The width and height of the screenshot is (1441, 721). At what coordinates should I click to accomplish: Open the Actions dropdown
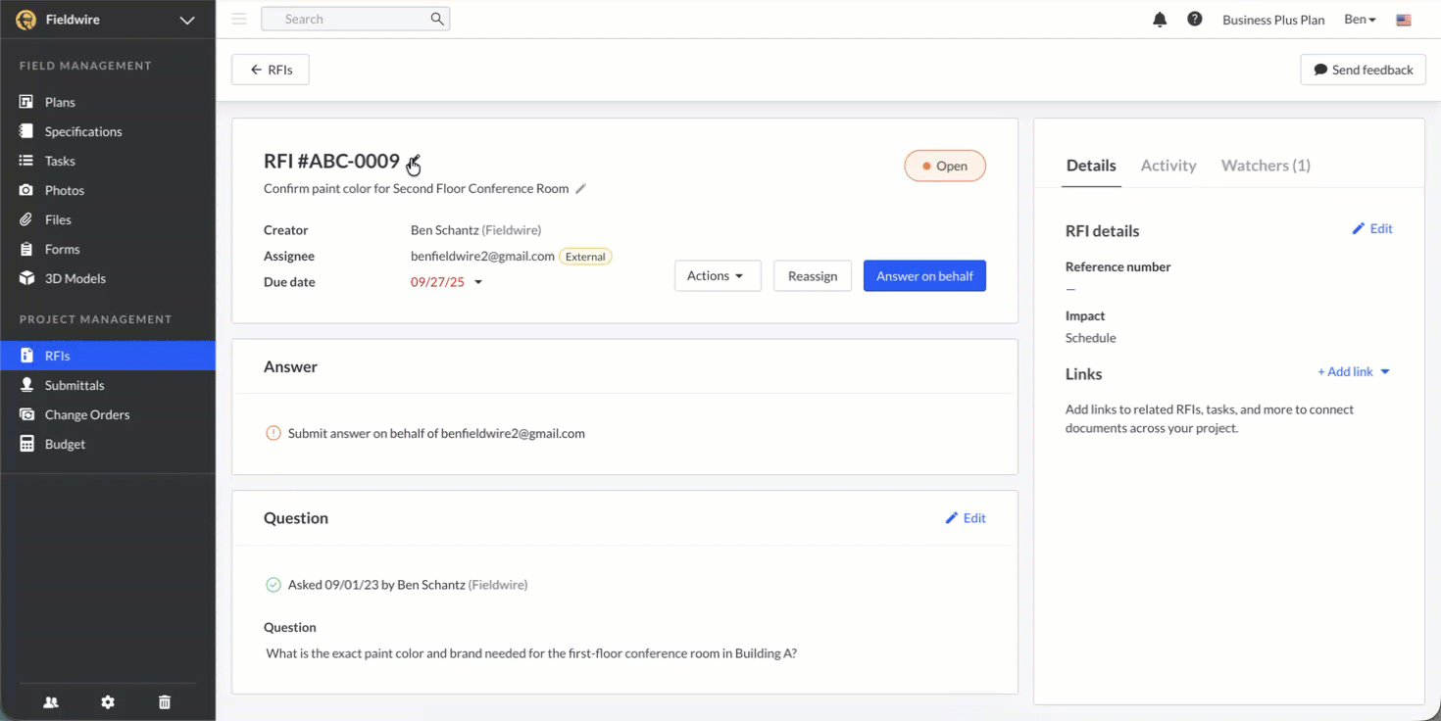pyautogui.click(x=717, y=276)
